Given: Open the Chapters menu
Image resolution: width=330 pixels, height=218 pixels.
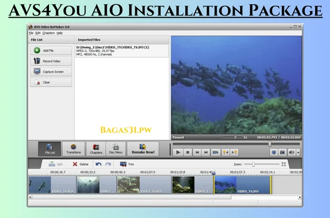Looking at the screenshot, I should coord(48,33).
